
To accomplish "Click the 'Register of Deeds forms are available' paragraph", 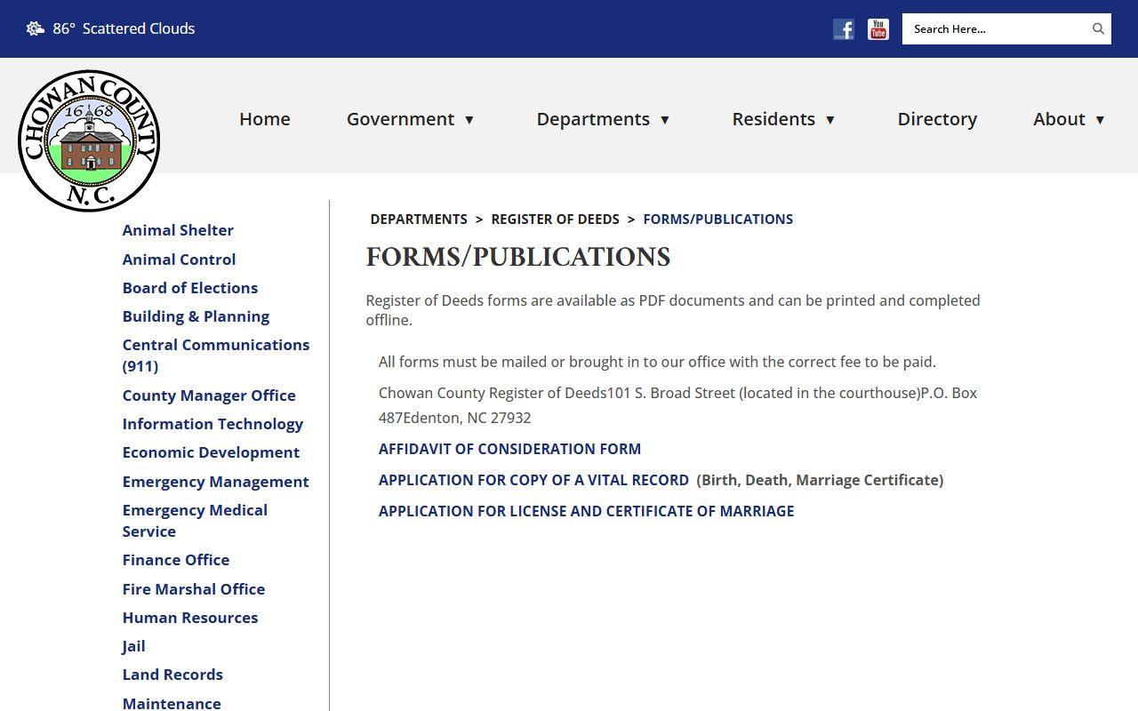I will [673, 310].
